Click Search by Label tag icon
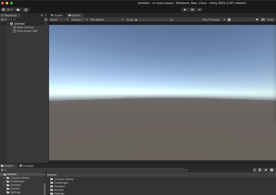Viewport: 276px width, 195px height. [x=266, y=170]
